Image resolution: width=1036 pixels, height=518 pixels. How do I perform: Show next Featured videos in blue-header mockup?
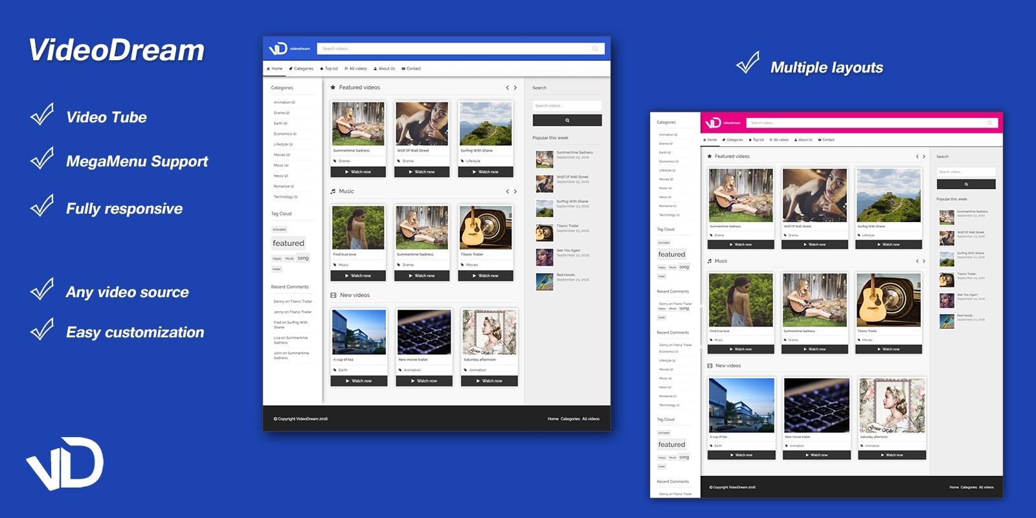(x=515, y=87)
